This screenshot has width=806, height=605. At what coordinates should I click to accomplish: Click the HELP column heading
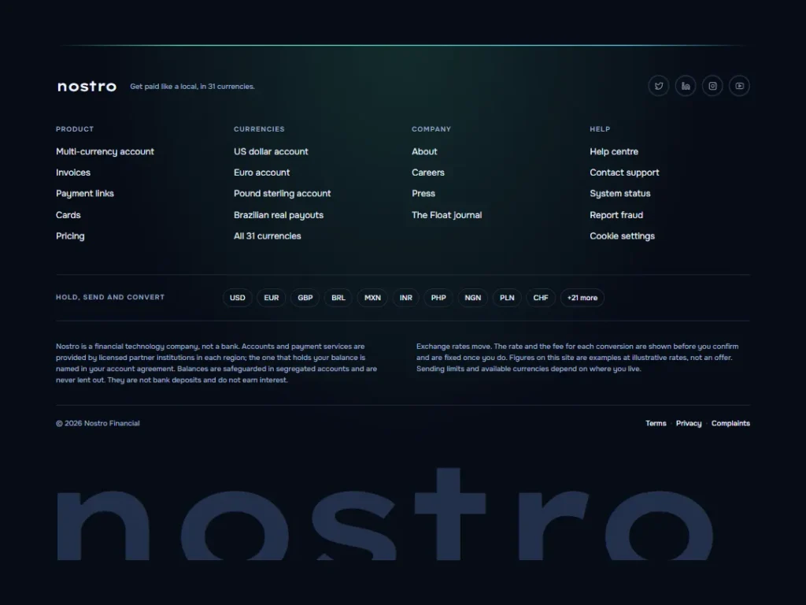(x=600, y=129)
